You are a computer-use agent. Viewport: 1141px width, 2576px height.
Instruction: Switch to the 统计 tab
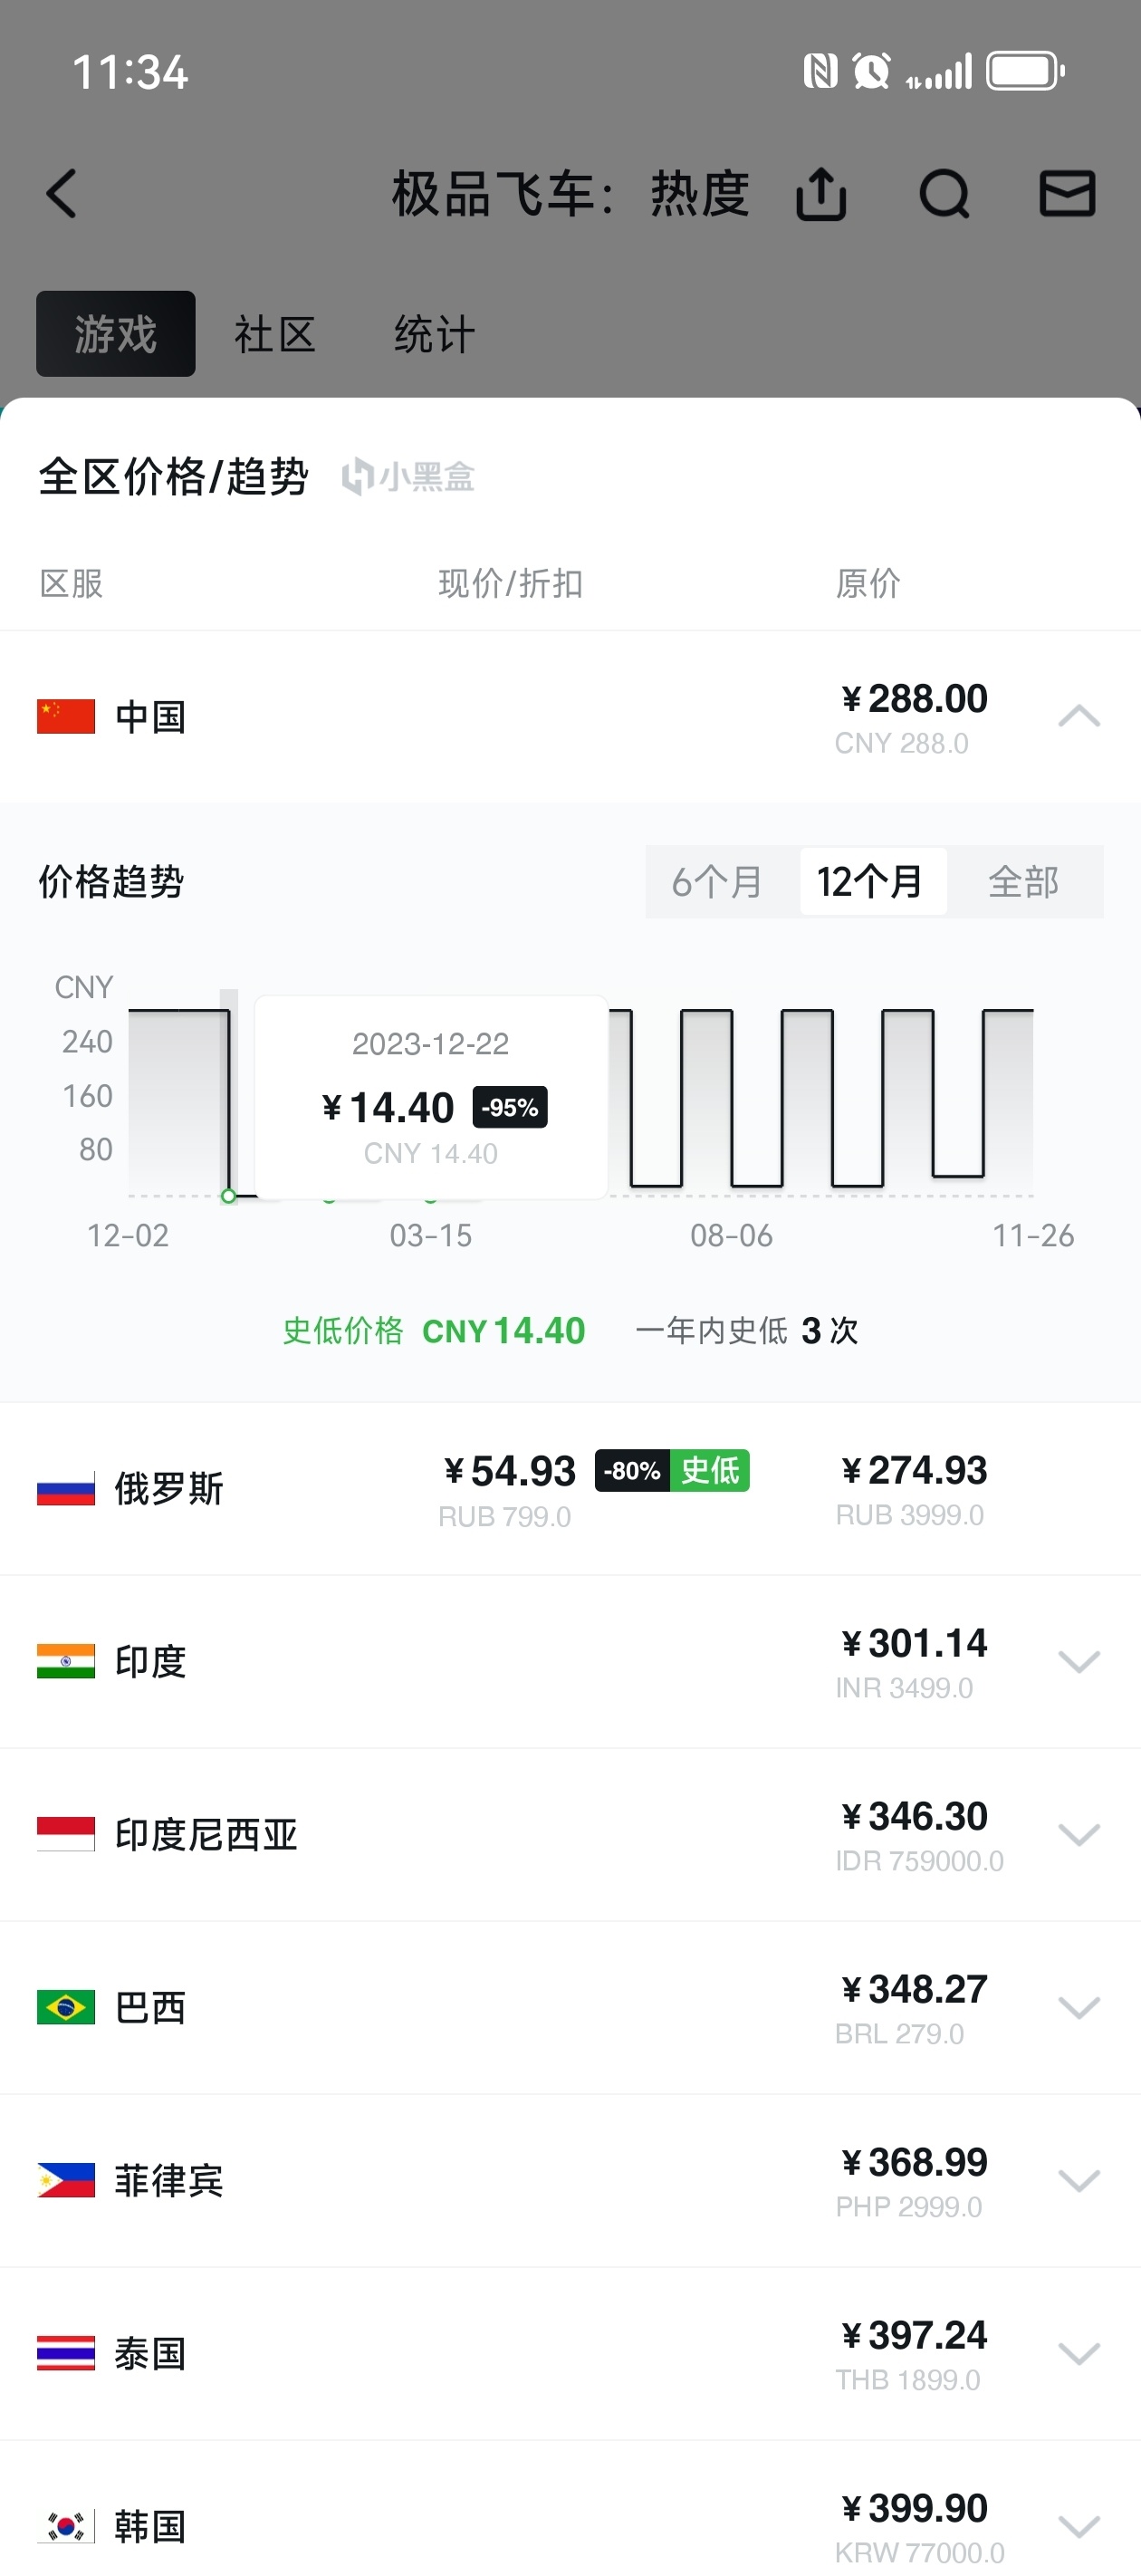pyautogui.click(x=434, y=334)
